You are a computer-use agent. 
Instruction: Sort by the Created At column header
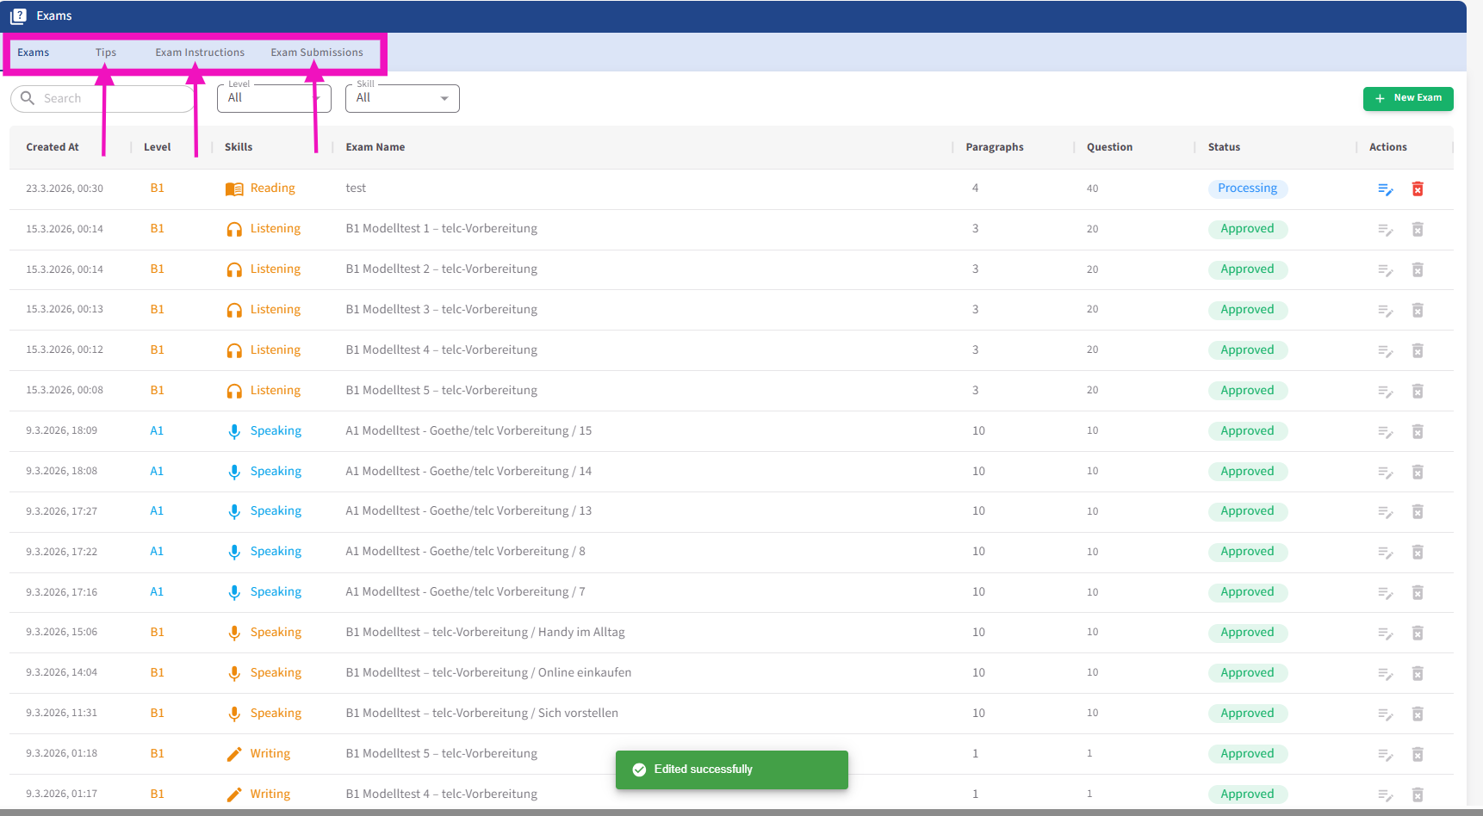point(53,147)
